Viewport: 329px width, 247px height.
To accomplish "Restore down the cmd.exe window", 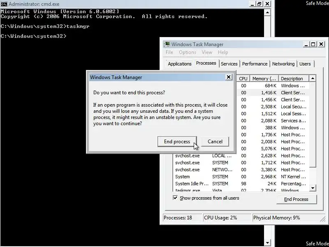I will point(259,4).
